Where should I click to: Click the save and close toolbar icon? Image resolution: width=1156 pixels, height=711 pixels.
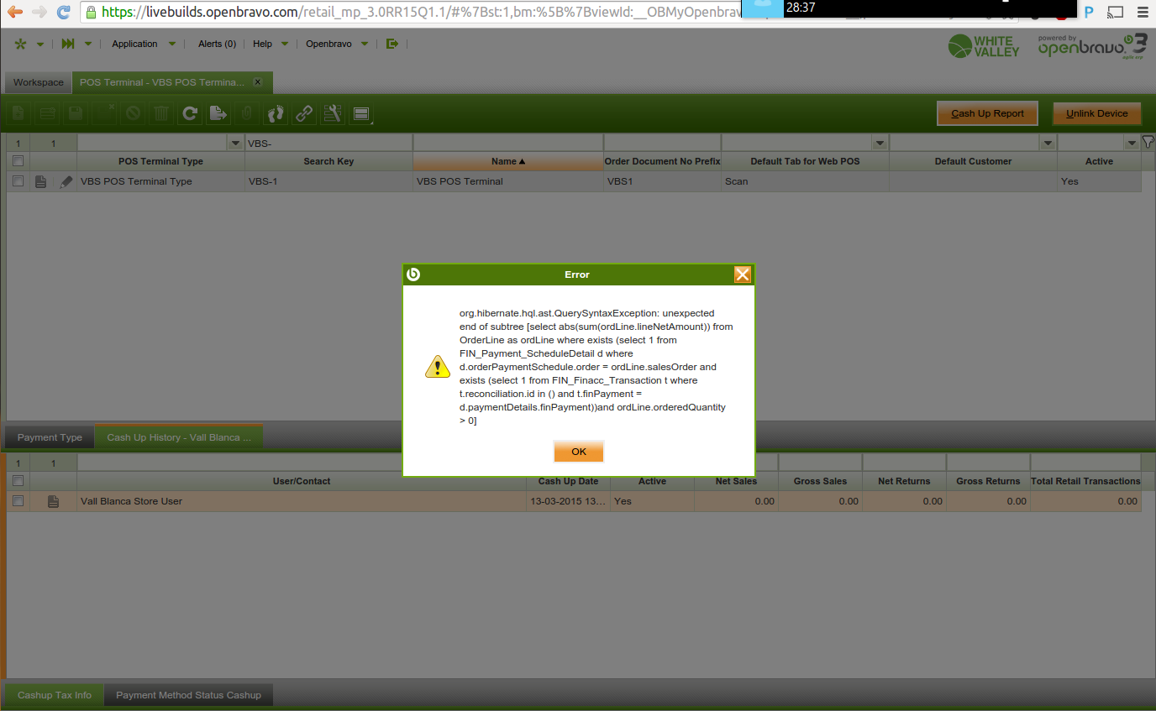click(104, 113)
